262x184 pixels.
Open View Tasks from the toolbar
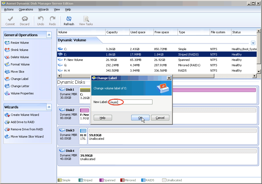86,21
